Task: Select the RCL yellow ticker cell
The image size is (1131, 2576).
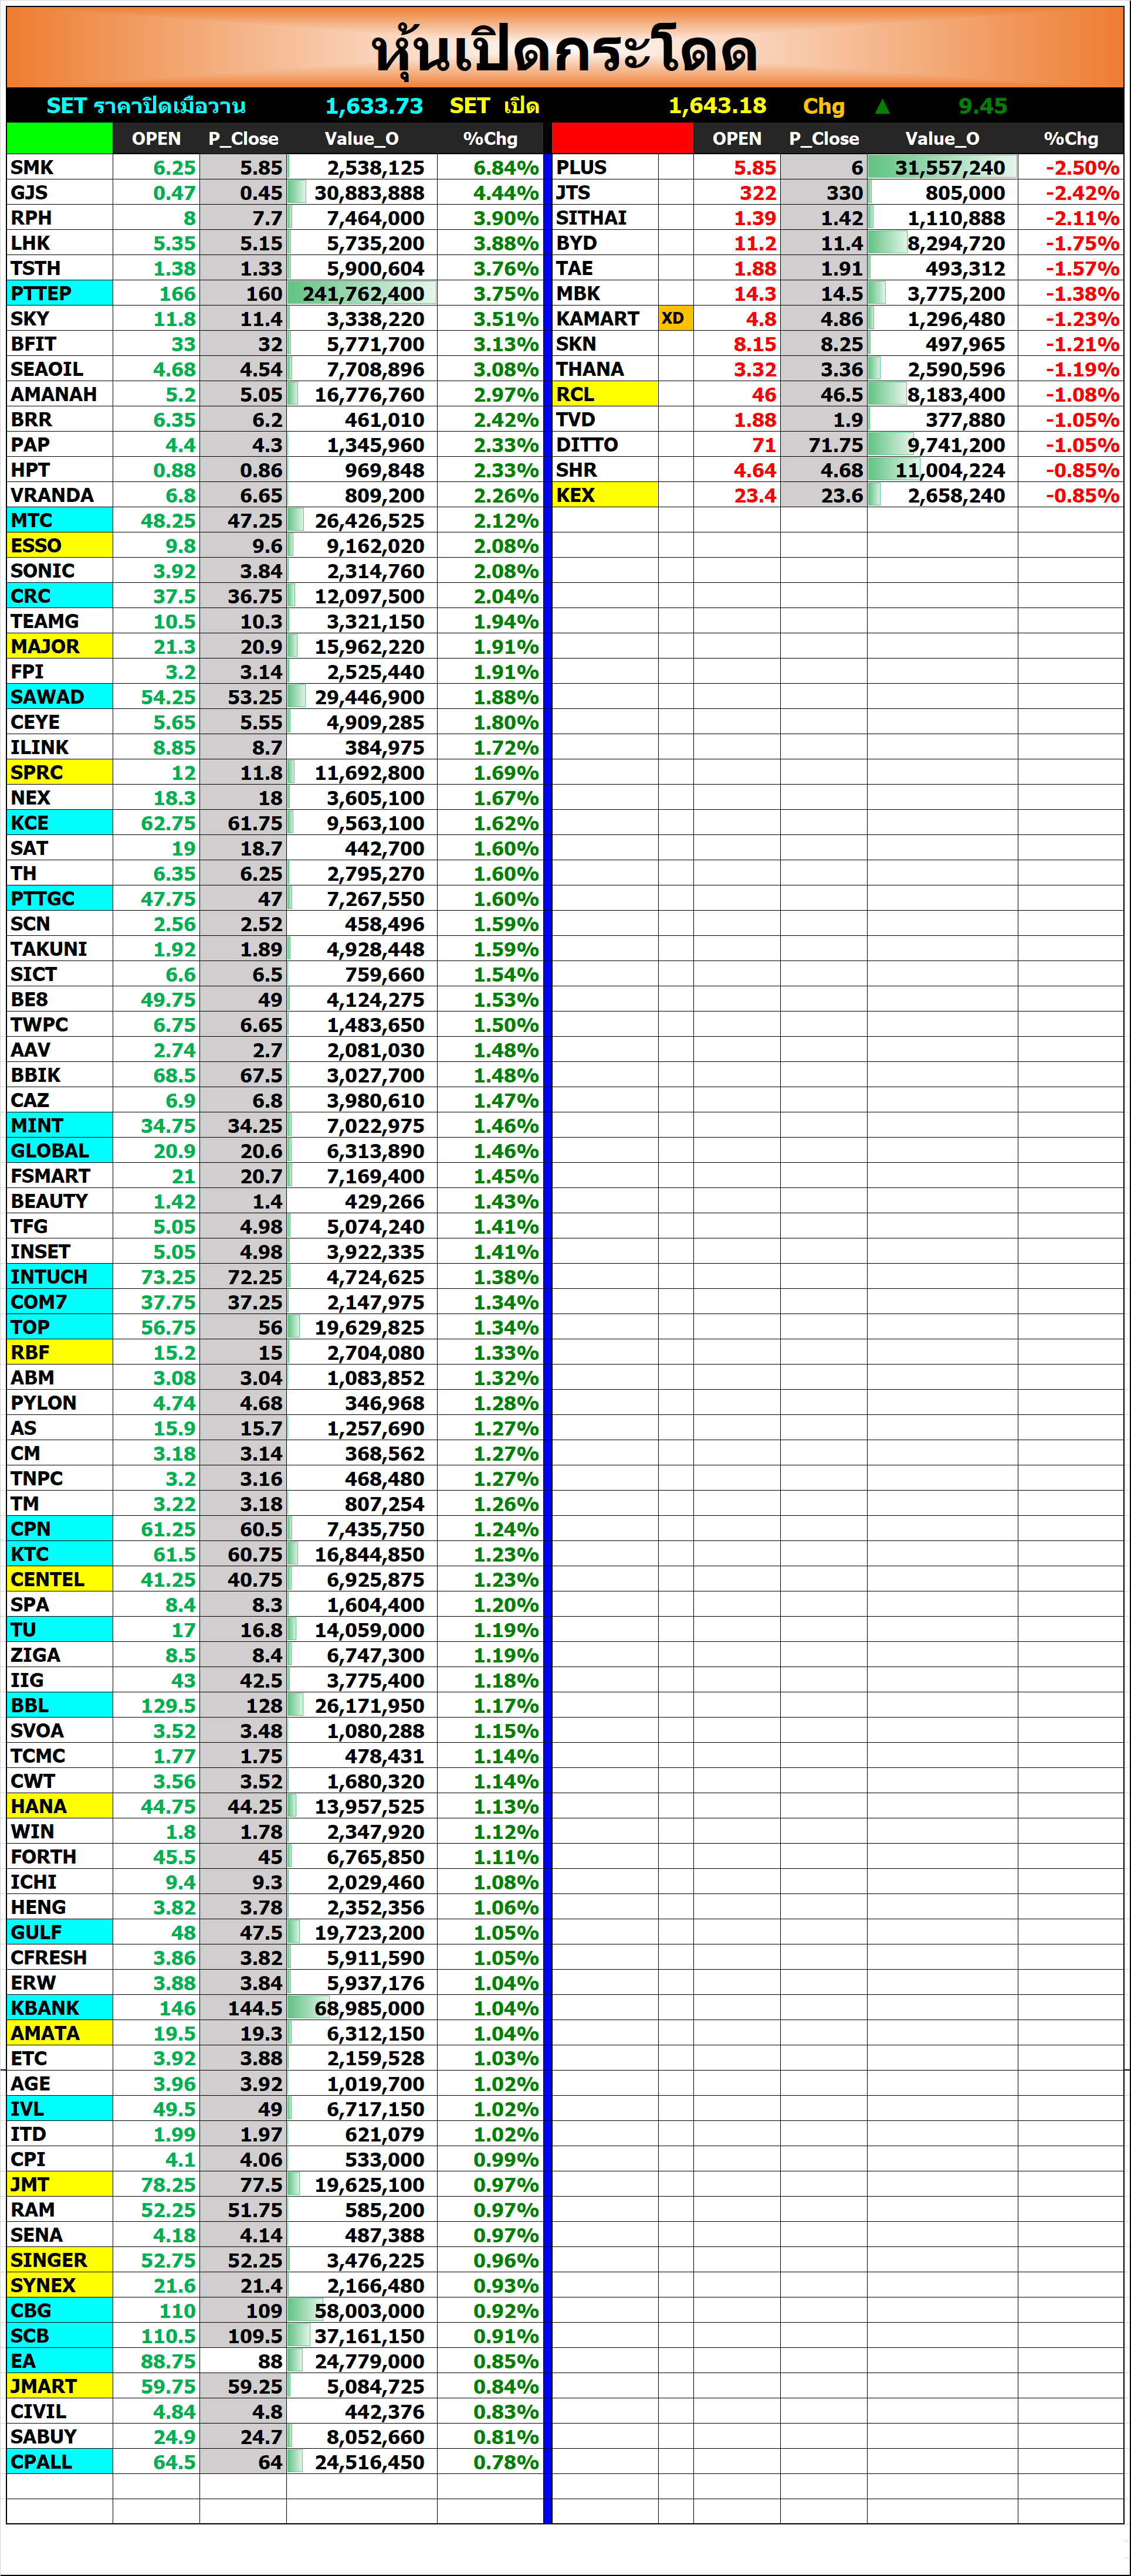Action: pos(604,394)
